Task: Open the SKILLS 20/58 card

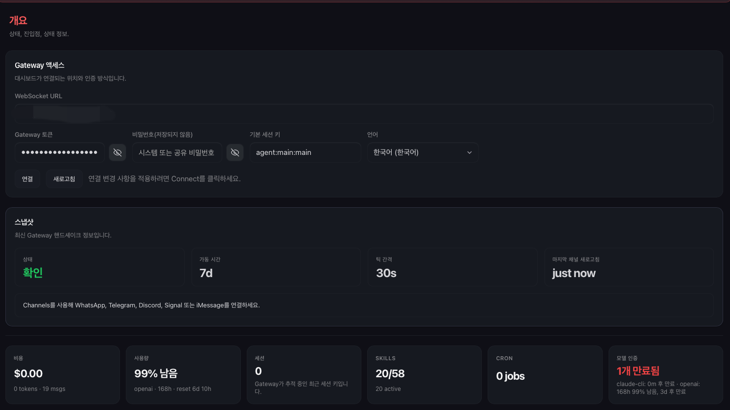Action: 424,375
